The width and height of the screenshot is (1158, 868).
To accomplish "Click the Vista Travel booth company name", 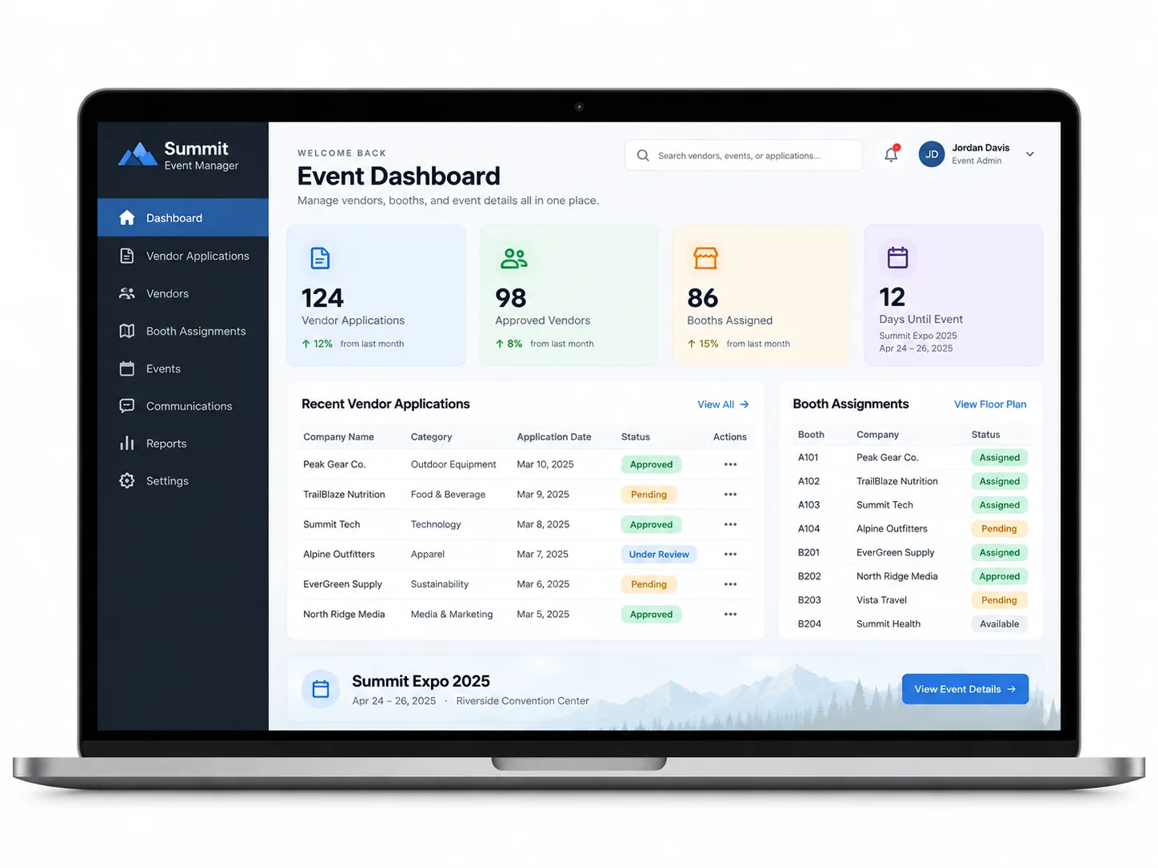I will coord(881,600).
